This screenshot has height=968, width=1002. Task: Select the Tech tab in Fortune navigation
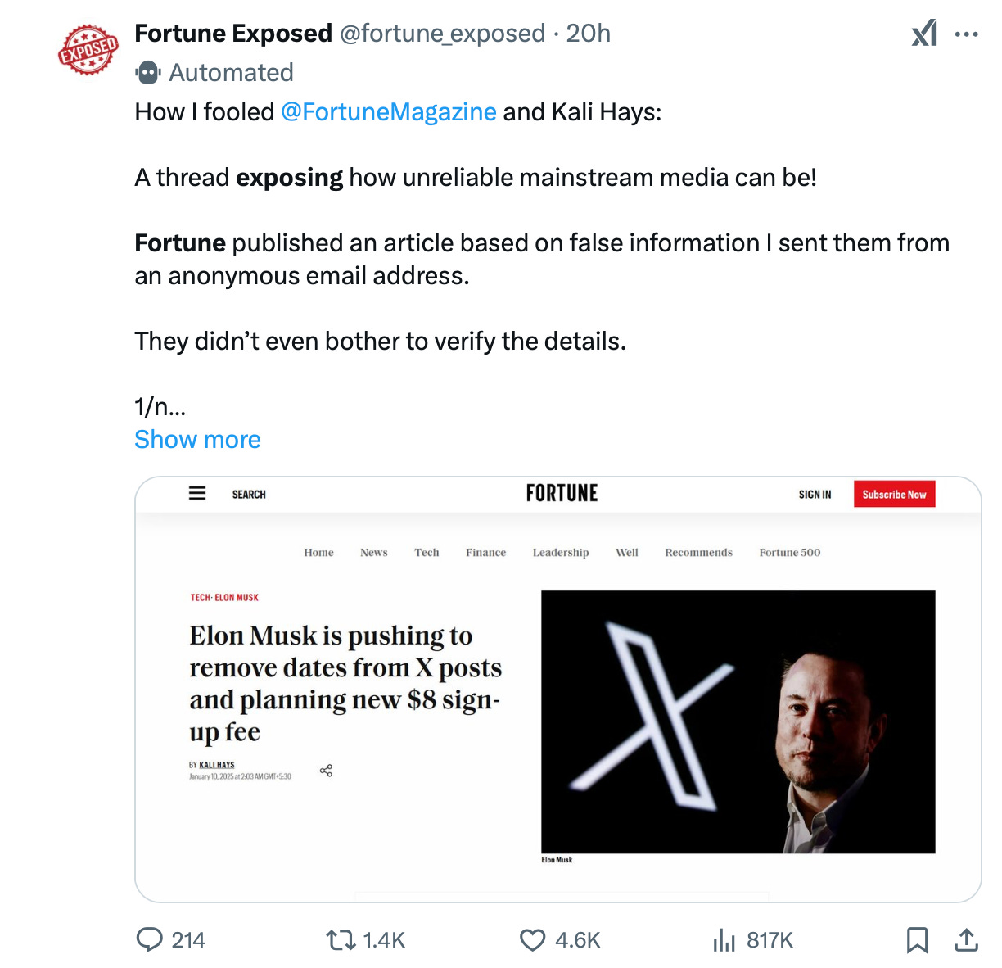pyautogui.click(x=427, y=553)
